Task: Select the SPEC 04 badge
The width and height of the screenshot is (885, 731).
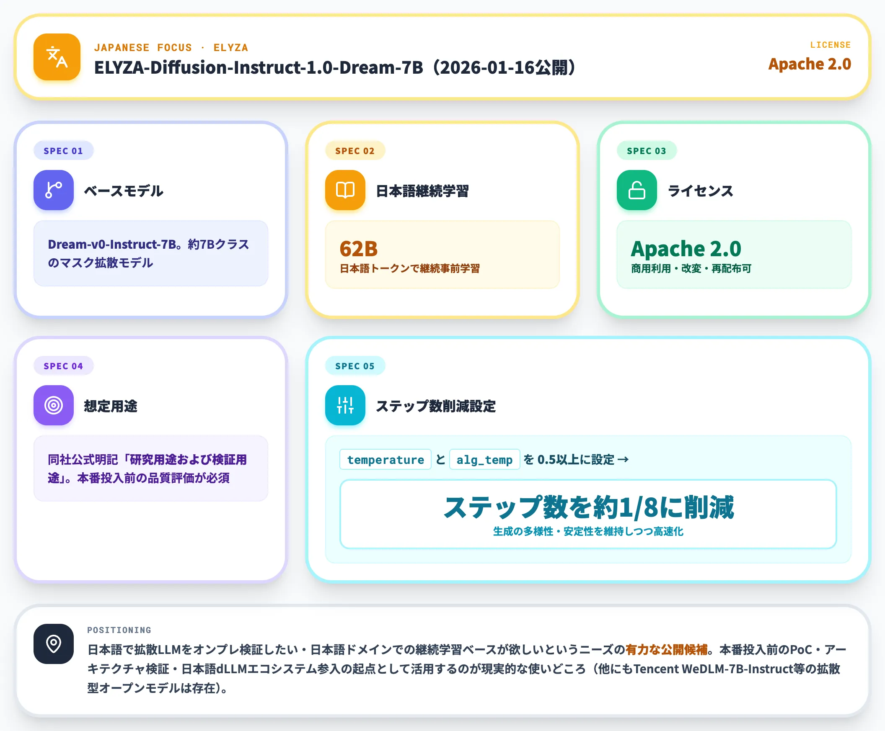Action: (x=64, y=366)
